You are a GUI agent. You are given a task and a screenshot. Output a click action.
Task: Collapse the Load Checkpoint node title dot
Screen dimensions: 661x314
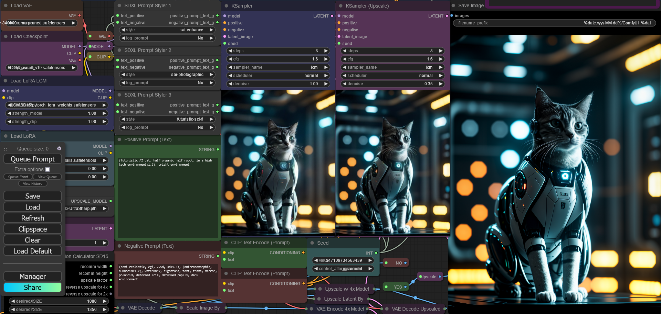click(x=6, y=36)
